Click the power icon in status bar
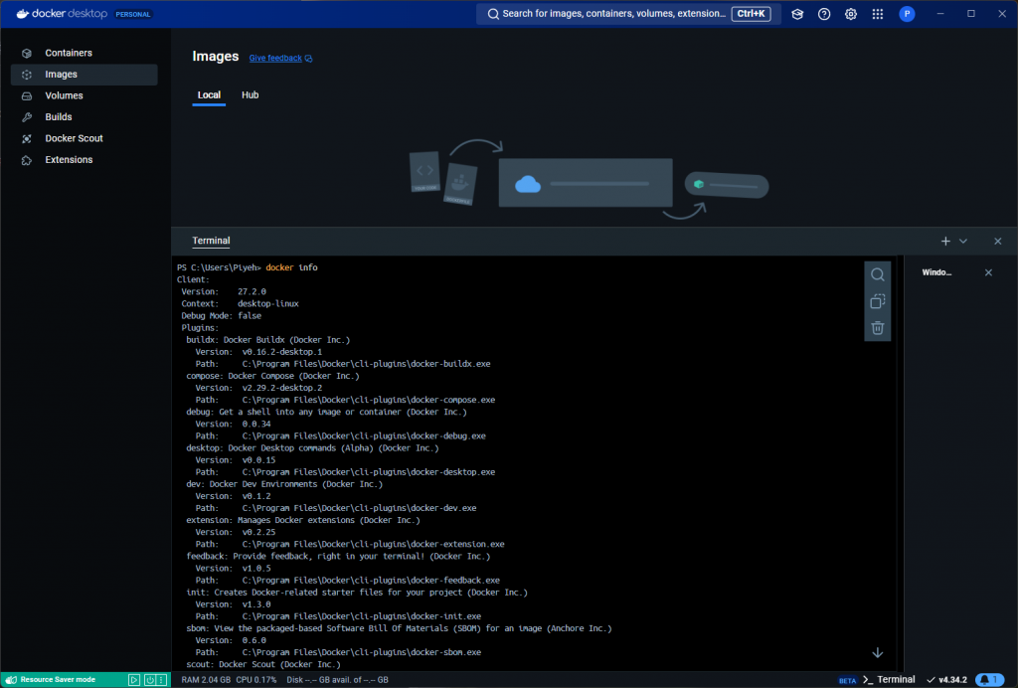Screen dimensions: 1018x688 click(x=149, y=680)
